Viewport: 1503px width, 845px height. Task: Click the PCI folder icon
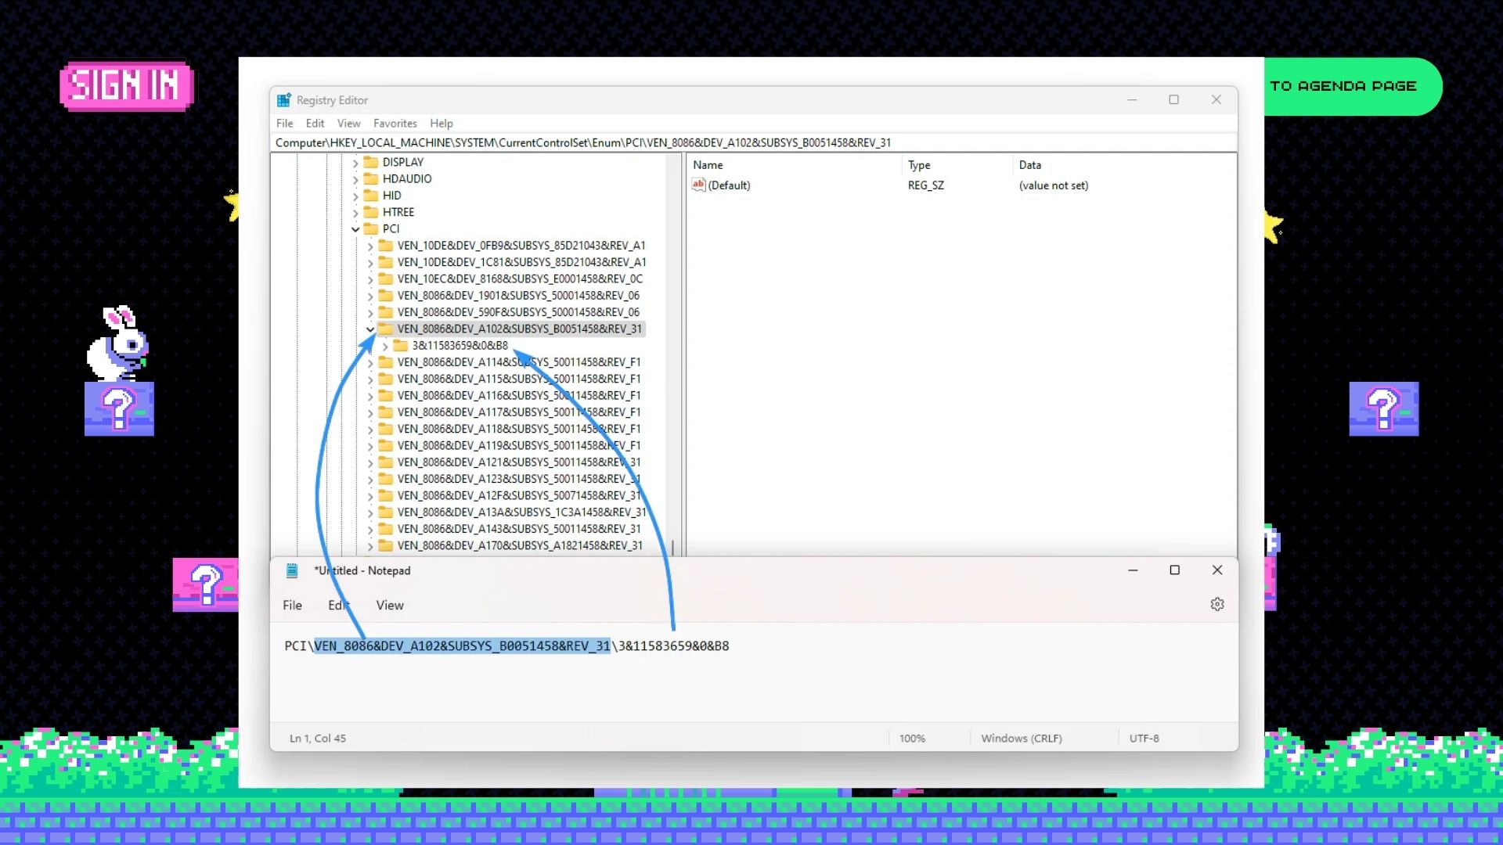coord(371,228)
